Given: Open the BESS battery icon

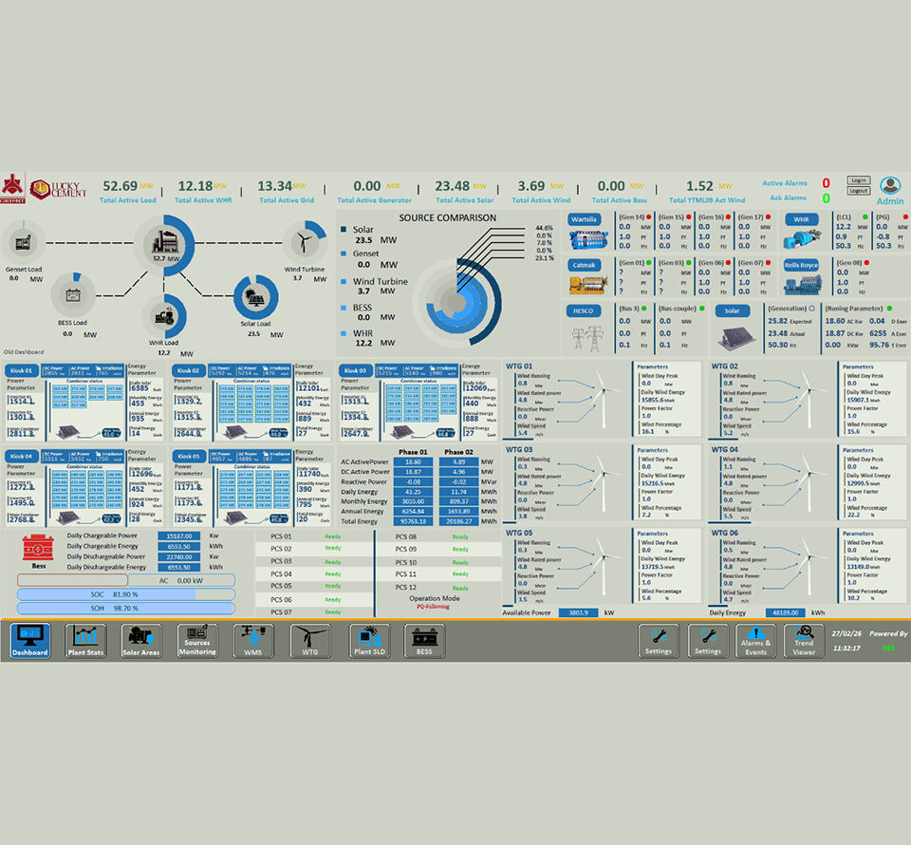Looking at the screenshot, I should [424, 641].
